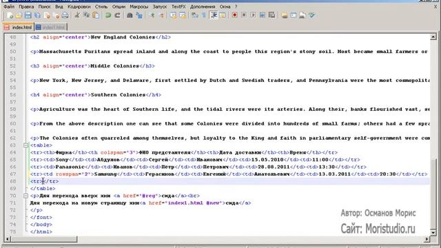Image resolution: width=441 pixels, height=248 pixels.
Task: Toggle synchronized horizontal scrolling icon
Action: [x=182, y=15]
